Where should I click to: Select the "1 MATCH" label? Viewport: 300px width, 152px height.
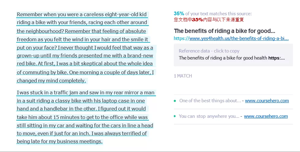(183, 76)
